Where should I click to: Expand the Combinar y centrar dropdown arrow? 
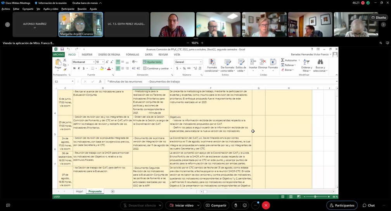pos(171,69)
